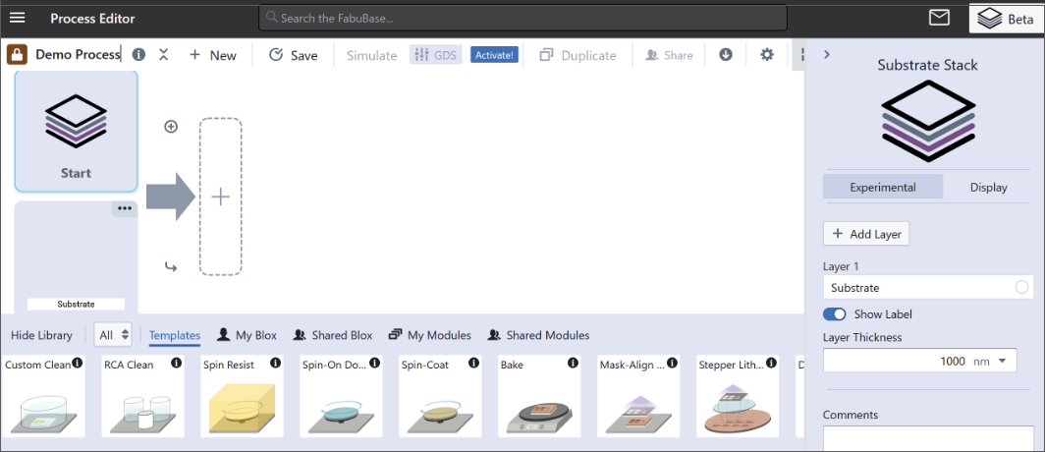The width and height of the screenshot is (1045, 452).
Task: Duplicate the process
Action: [x=577, y=55]
